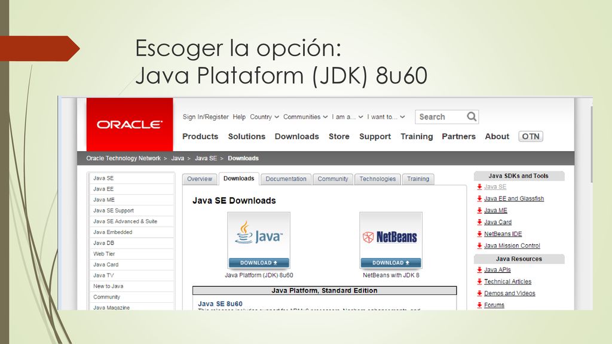Open the Training main menu
612x344 pixels.
pyautogui.click(x=417, y=137)
